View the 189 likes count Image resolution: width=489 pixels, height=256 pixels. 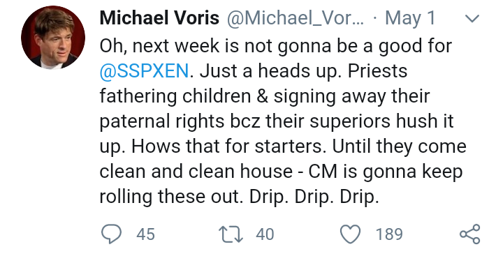389,234
